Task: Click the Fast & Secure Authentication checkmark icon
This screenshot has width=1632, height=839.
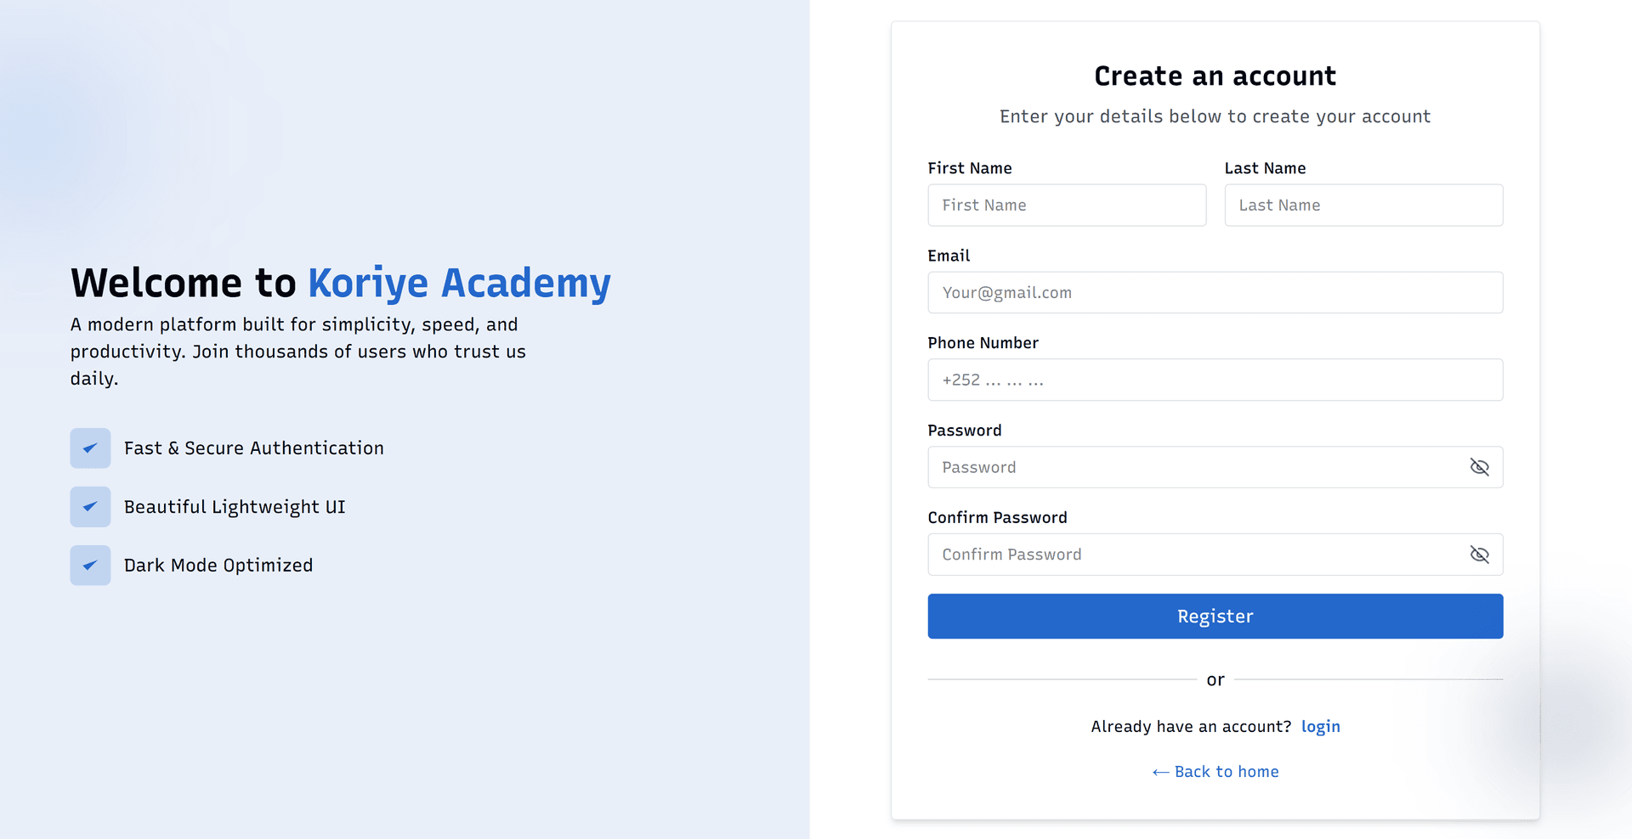Action: tap(90, 448)
